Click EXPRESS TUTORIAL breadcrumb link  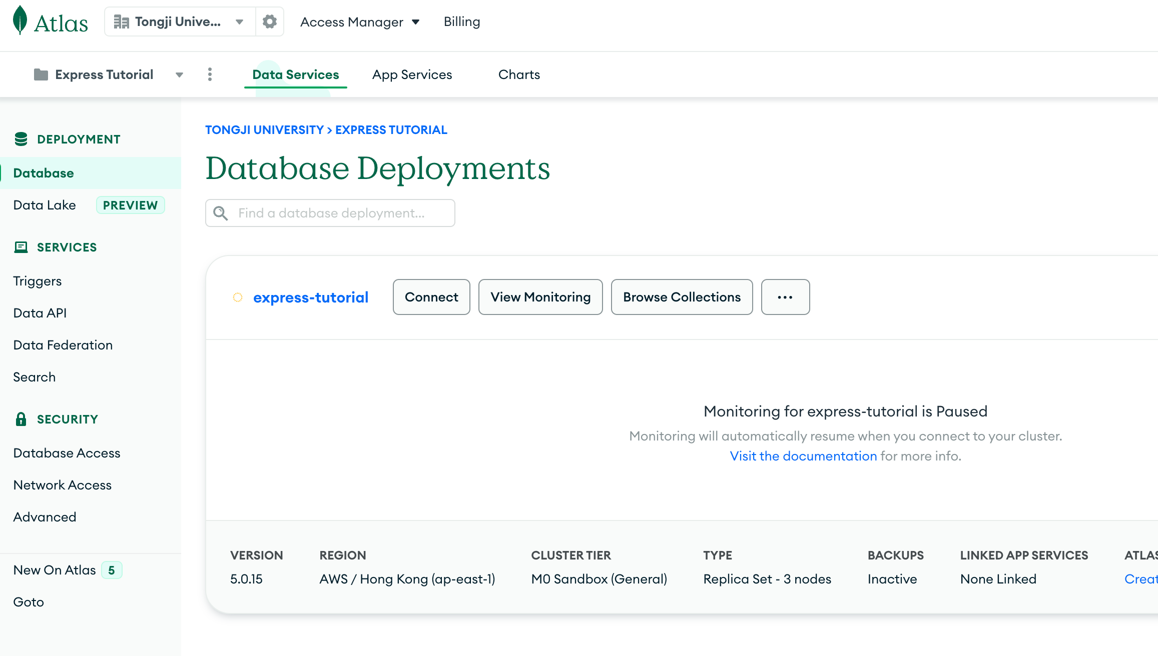point(391,130)
